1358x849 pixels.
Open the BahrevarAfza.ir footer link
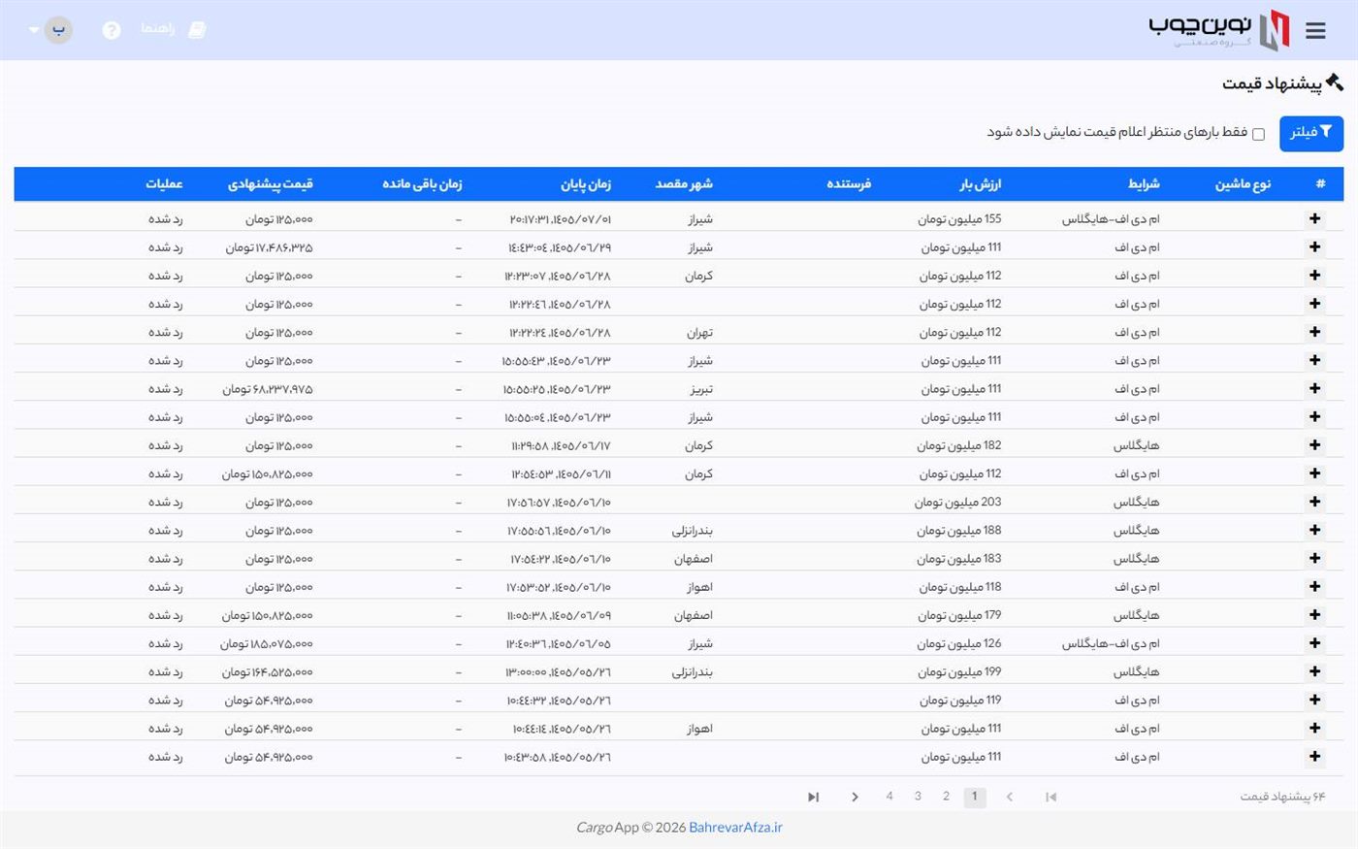click(x=735, y=828)
